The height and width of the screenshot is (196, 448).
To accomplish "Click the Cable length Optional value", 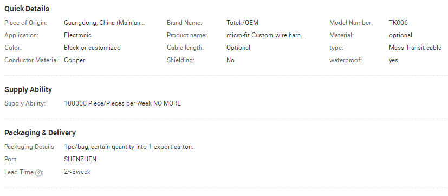I will click(x=238, y=48).
